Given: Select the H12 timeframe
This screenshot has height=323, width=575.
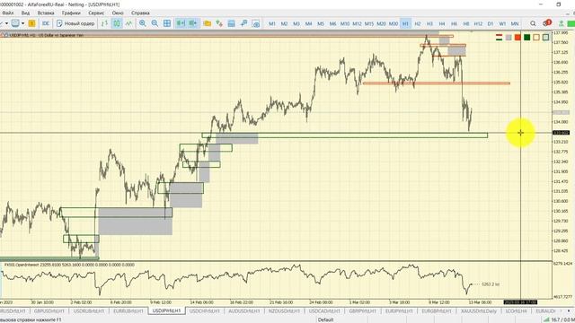Looking at the screenshot, I should tap(478, 23).
